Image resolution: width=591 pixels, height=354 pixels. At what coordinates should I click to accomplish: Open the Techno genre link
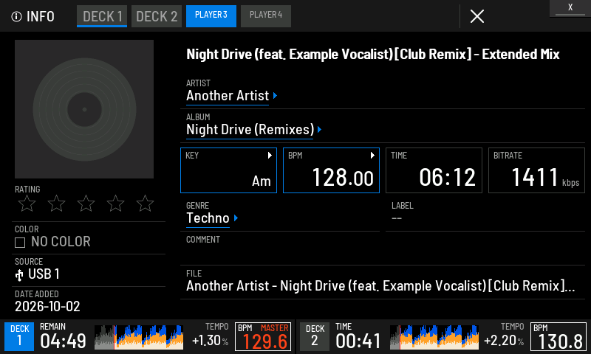coord(208,218)
